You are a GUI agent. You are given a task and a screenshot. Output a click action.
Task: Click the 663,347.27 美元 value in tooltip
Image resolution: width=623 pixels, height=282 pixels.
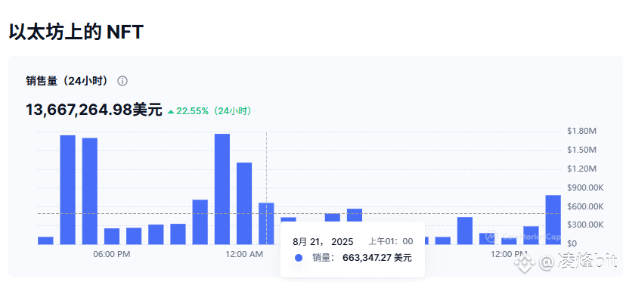pos(377,258)
